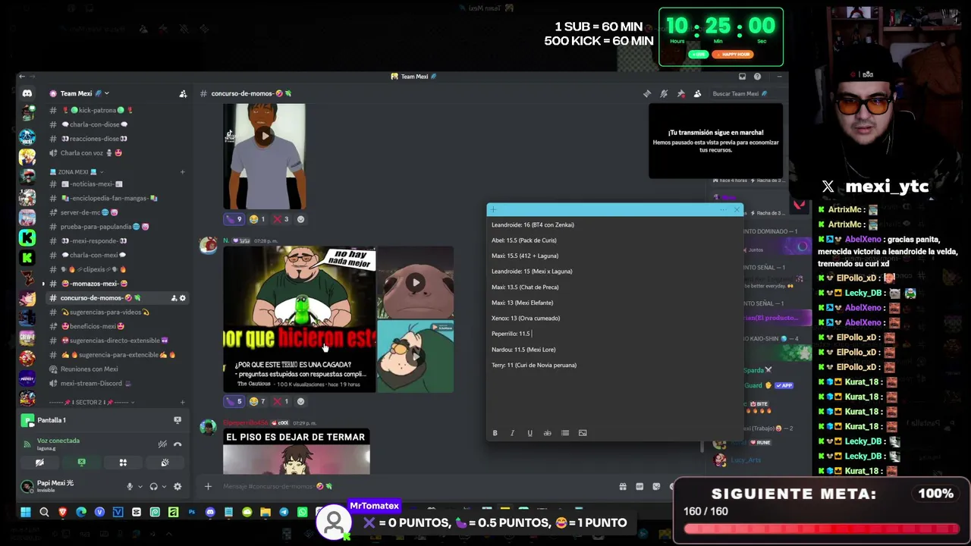Collapse the SECTOR 2 category

91,402
